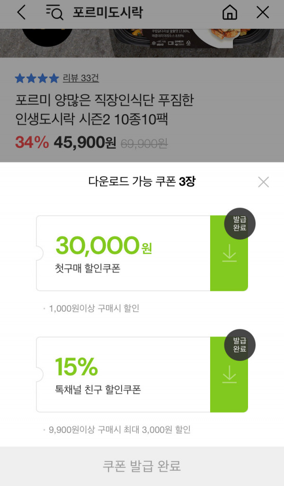Tap 발급완료 badge on 15% coupon
The image size is (284, 486).
(240, 345)
